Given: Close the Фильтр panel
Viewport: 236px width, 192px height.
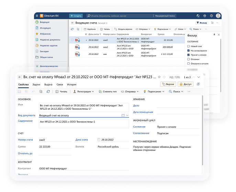Looking at the screenshot, I should click(x=219, y=35).
